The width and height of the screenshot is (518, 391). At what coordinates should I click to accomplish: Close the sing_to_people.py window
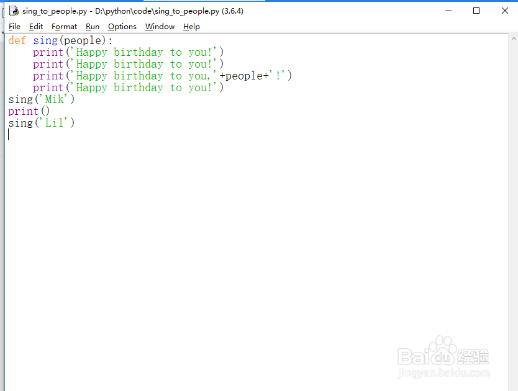505,11
